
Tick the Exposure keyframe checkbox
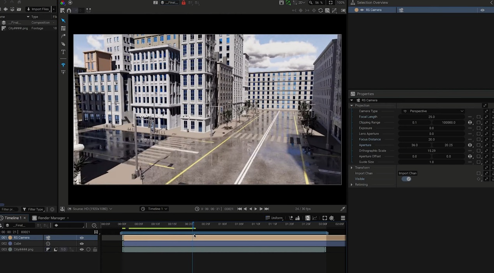pos(478,128)
